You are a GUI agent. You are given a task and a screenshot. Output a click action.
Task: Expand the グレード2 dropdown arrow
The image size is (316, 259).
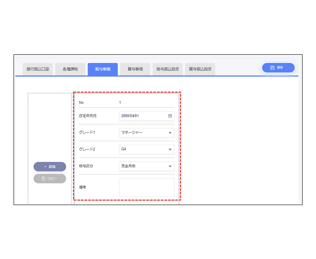170,150
